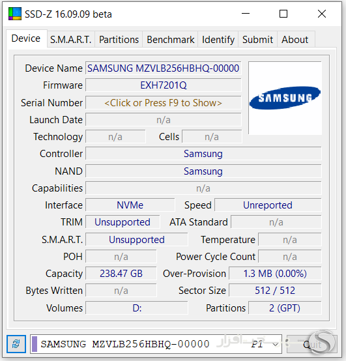Open the About tab
This screenshot has width=346, height=361.
coord(295,39)
